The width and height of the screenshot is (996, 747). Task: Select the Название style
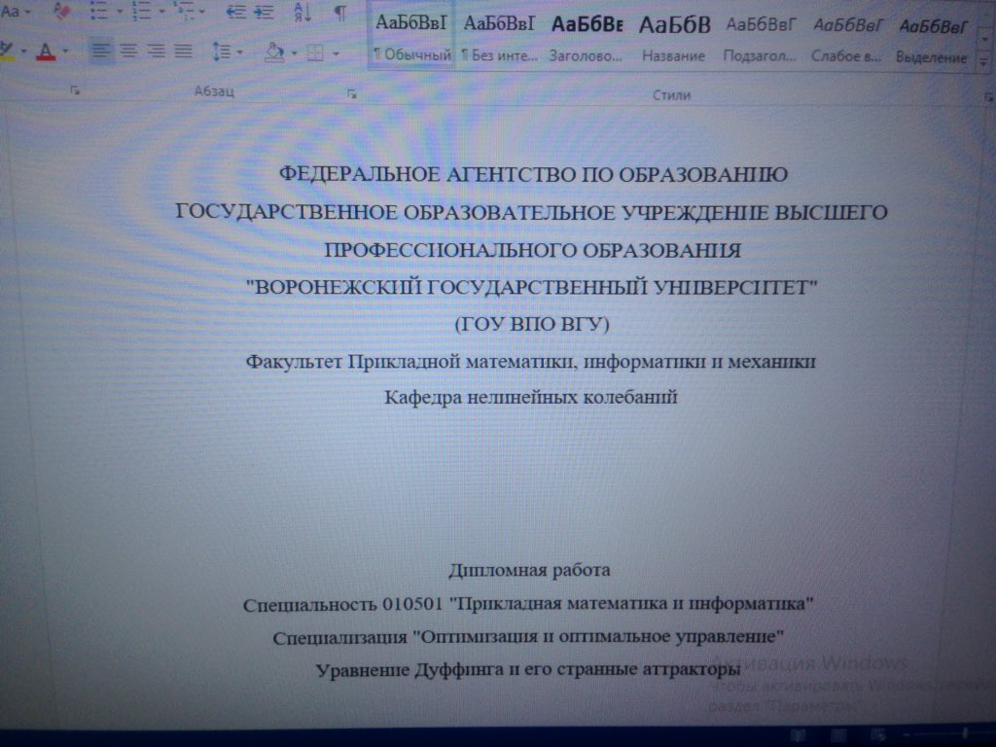tap(674, 39)
